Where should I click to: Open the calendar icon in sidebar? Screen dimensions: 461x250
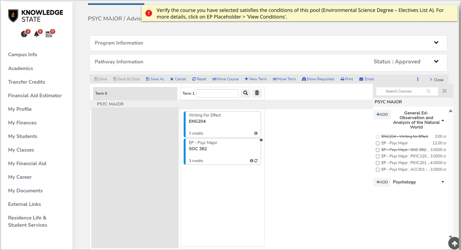[49, 34]
